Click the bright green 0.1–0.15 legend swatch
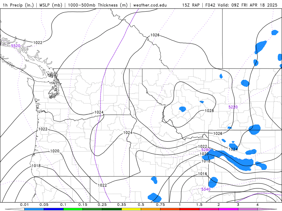 (73, 209)
